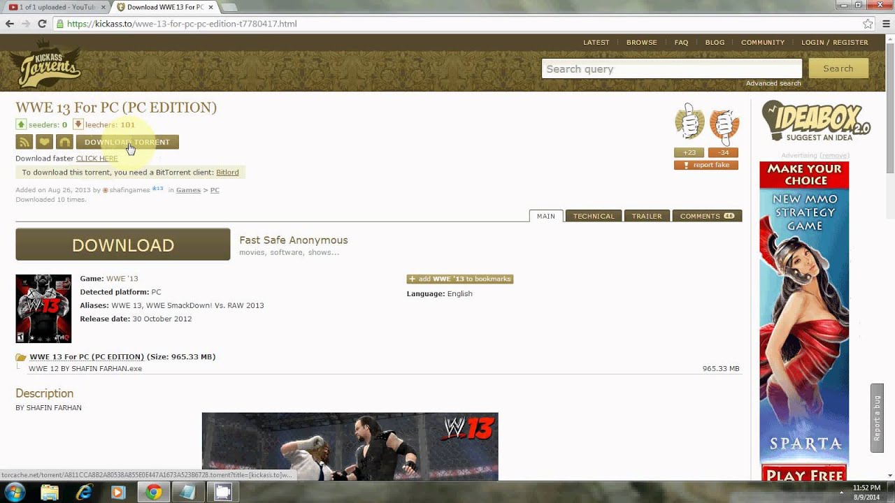Open FAQ page

(681, 43)
